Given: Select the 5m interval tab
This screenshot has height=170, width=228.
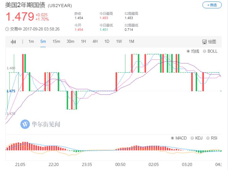Looking at the screenshot, I should coord(43,42).
